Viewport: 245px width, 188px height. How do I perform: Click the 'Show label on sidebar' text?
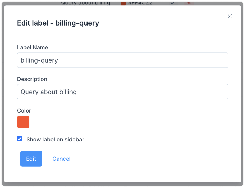point(55,139)
